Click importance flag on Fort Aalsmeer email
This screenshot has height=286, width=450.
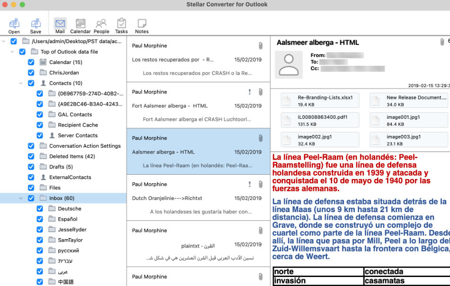point(250,92)
